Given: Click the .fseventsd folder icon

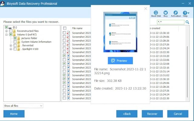Looking at the screenshot, I should coord(18,45).
